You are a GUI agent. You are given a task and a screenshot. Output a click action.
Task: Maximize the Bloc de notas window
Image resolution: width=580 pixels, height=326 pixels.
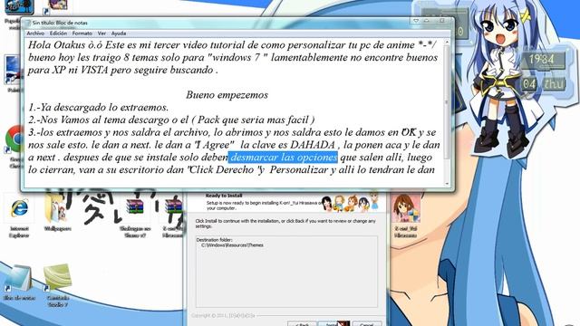click(x=427, y=21)
